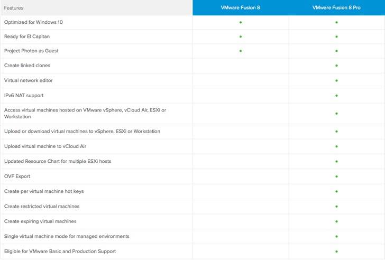Select Upload virtual machine to vCloud Air label

coord(45,146)
